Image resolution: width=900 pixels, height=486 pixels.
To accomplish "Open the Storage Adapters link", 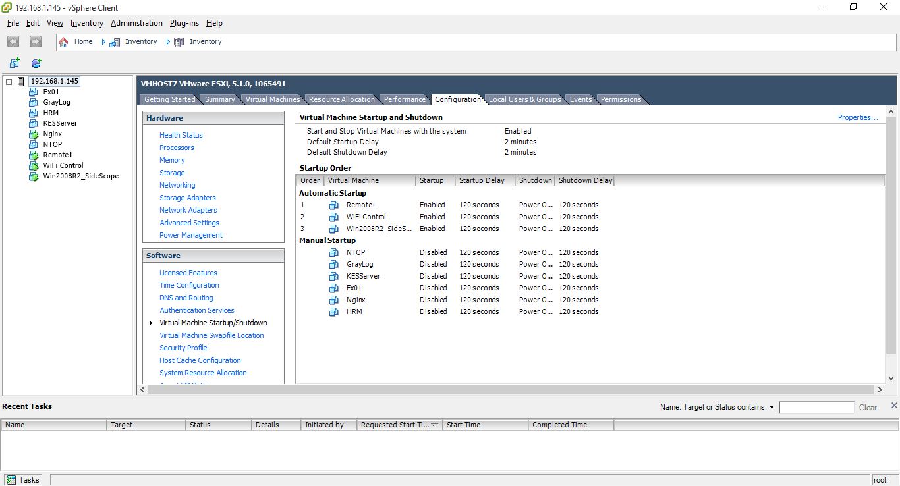I will click(x=187, y=198).
